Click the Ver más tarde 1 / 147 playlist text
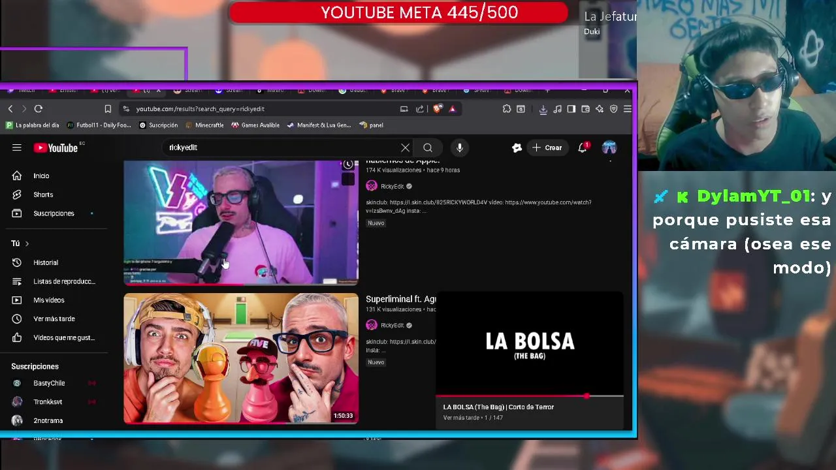The height and width of the screenshot is (470, 836). click(x=473, y=418)
